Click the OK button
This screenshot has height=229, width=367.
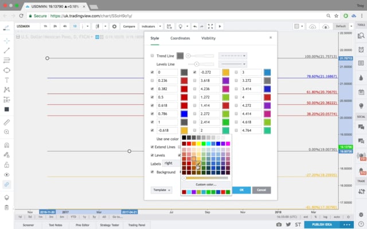click(241, 190)
